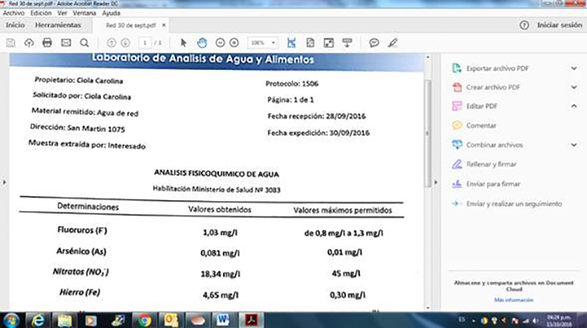Go to previous page arrow
The width and height of the screenshot is (587, 328).
111,43
